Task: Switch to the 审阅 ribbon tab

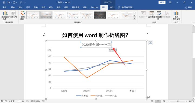Action: 58,7
